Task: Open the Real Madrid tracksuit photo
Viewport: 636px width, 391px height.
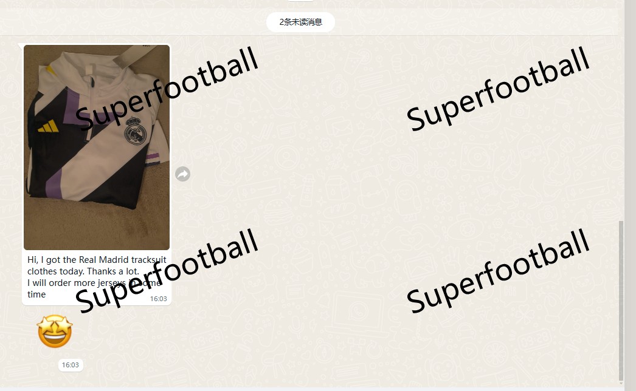Action: click(97, 148)
